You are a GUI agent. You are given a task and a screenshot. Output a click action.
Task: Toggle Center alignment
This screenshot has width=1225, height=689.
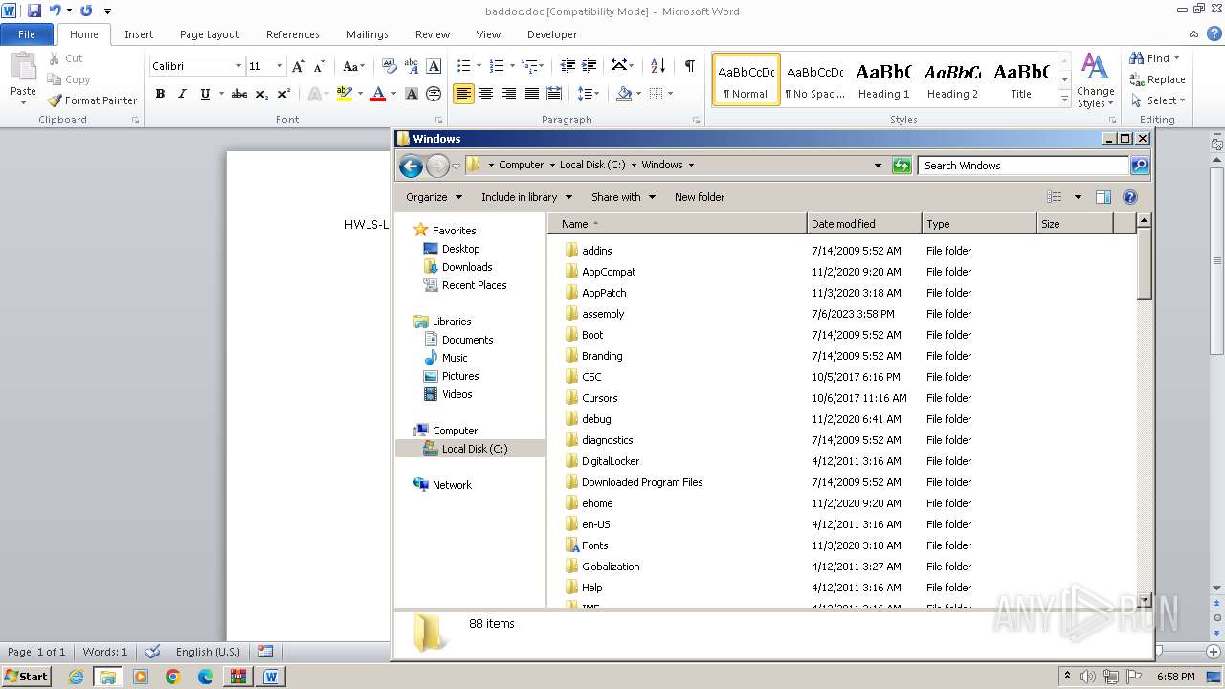pyautogui.click(x=486, y=94)
